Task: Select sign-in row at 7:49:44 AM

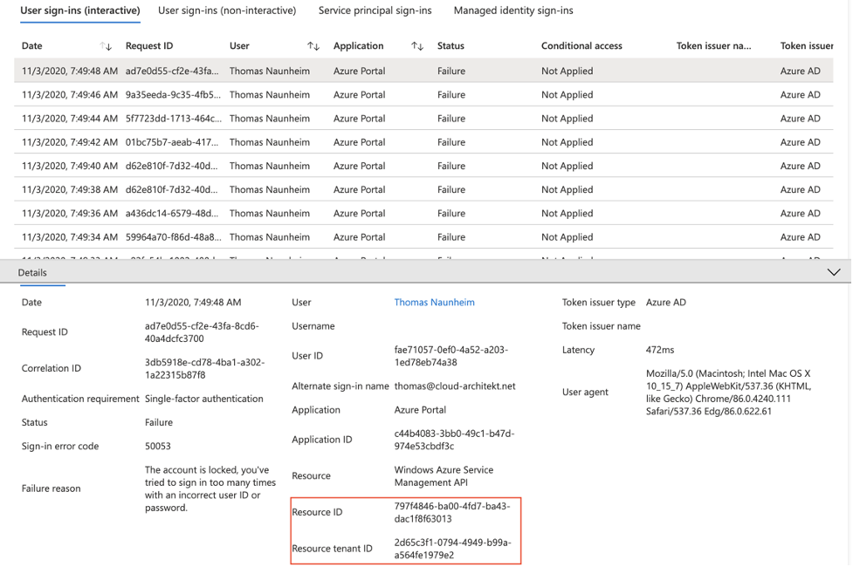Action: coord(423,119)
